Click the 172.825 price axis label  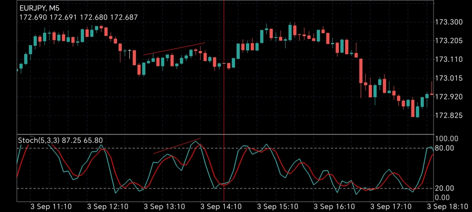tap(449, 115)
